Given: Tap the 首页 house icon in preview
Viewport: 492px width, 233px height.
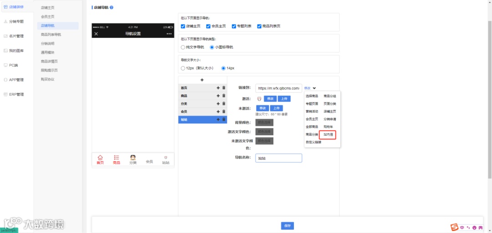Looking at the screenshot, I should [x=100, y=157].
